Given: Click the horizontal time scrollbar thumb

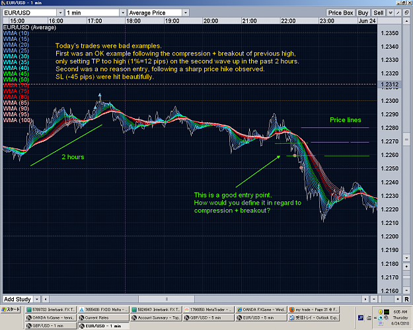Looking at the screenshot, I should [x=167, y=299].
